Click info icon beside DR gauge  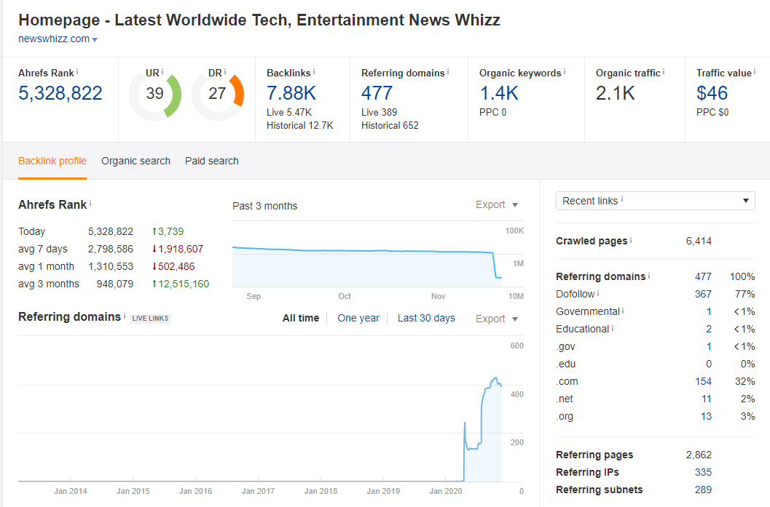pos(225,73)
